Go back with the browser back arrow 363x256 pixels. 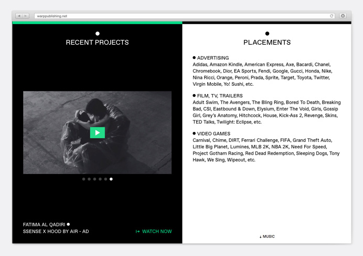19,16
